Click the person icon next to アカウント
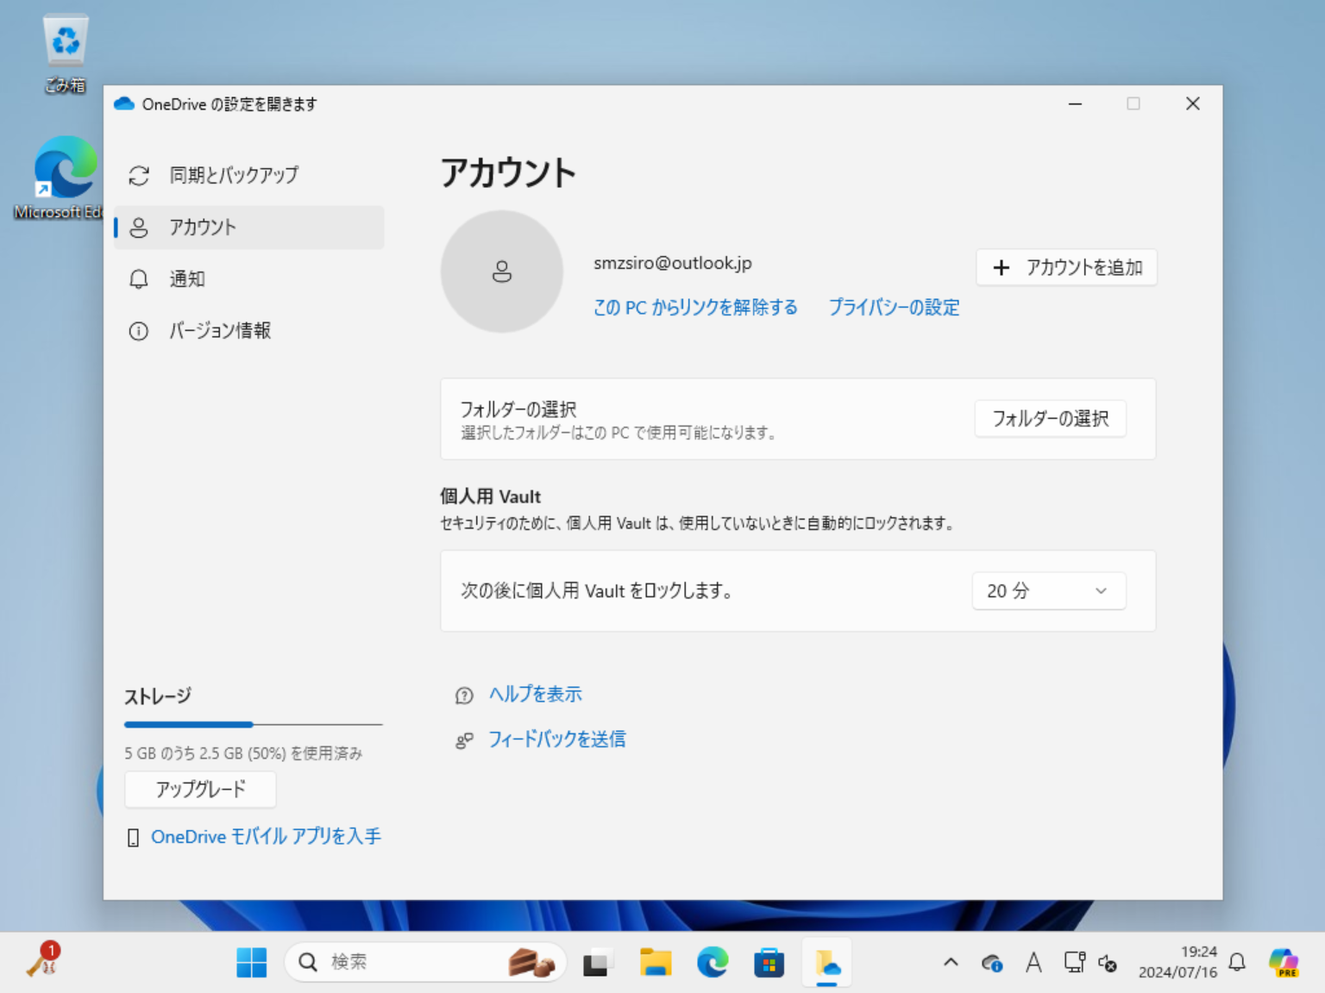Screen dimensions: 1325x993 pyautogui.click(x=139, y=227)
